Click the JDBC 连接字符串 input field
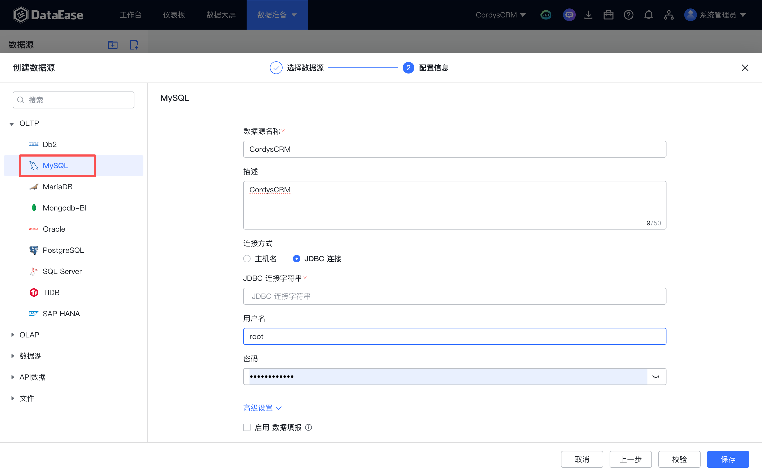This screenshot has height=476, width=762. [454, 296]
